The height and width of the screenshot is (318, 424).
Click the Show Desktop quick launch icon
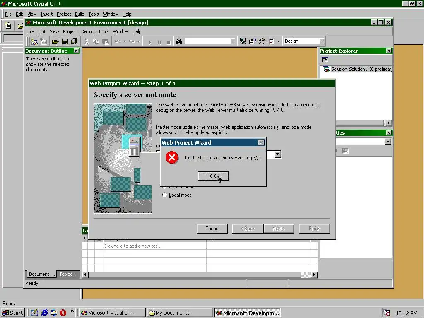35,313
